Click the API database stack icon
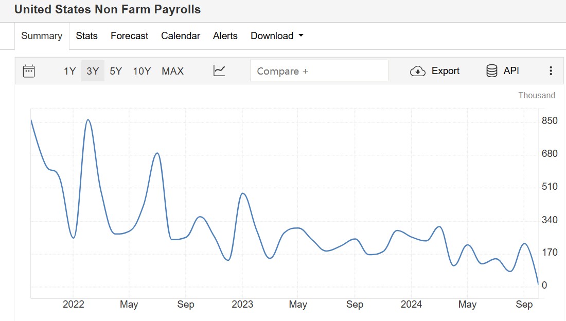The height and width of the screenshot is (321, 566). pyautogui.click(x=491, y=71)
